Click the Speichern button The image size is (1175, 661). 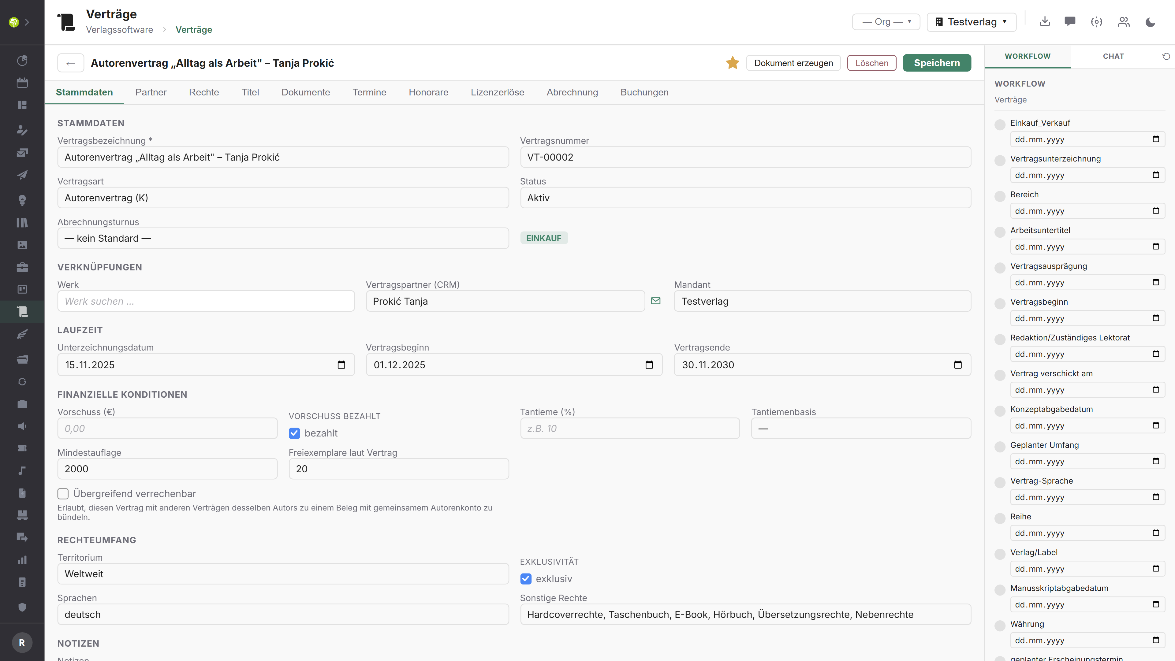pos(937,63)
